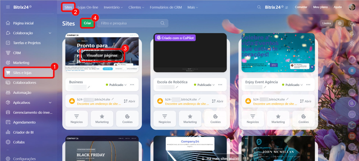This screenshot has width=359, height=161.
Task: Click the green Criar button
Action: (88, 23)
